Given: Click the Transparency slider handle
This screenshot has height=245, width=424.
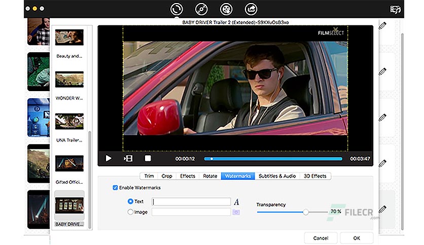Looking at the screenshot, I should pyautogui.click(x=305, y=212).
